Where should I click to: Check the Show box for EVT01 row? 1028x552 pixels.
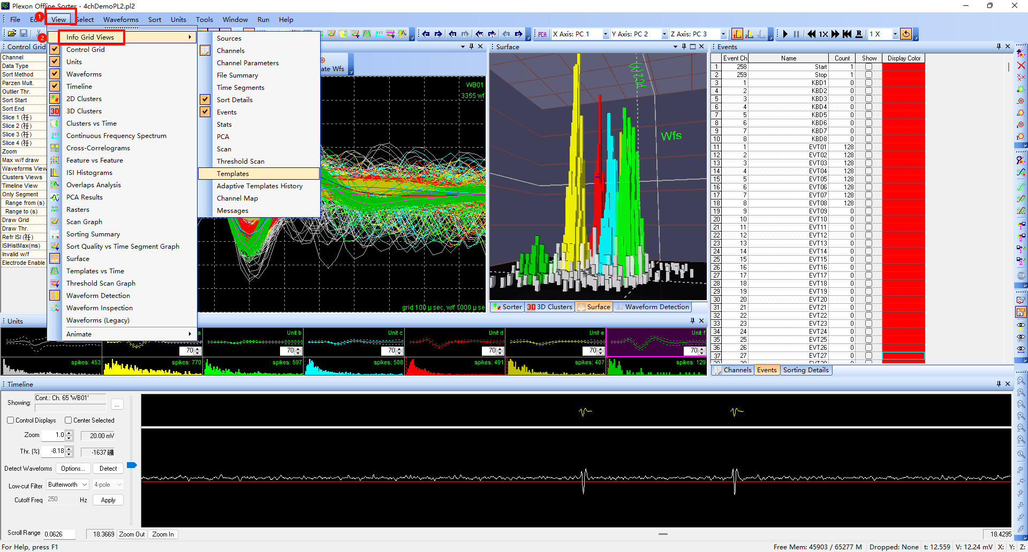point(868,147)
